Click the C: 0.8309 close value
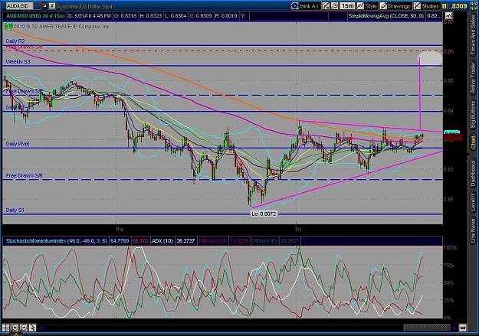Screen dimensions: 479x336 201,16
